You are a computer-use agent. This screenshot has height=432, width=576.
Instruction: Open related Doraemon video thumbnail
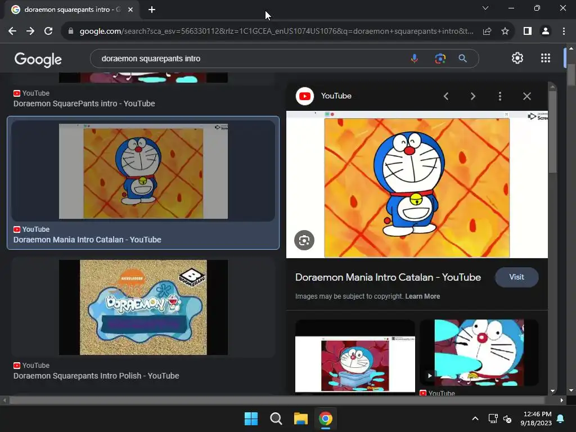point(479,353)
